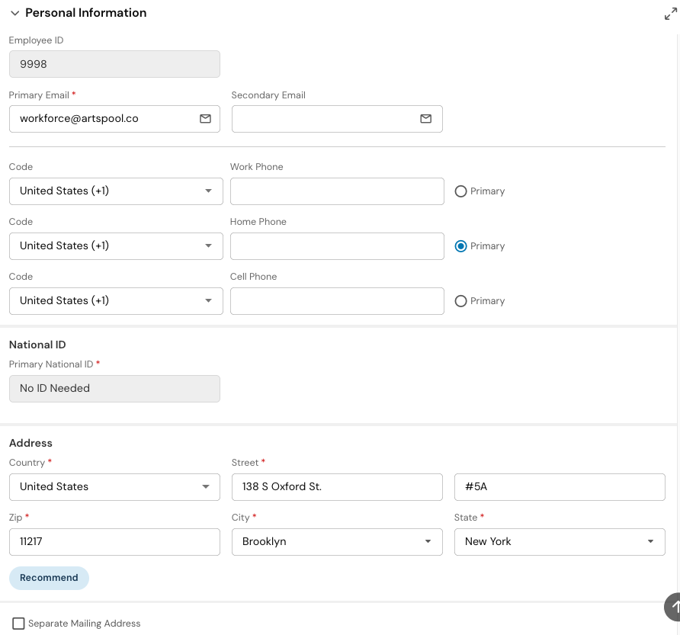680x635 pixels.
Task: Select Work Phone as Primary
Action: (460, 191)
